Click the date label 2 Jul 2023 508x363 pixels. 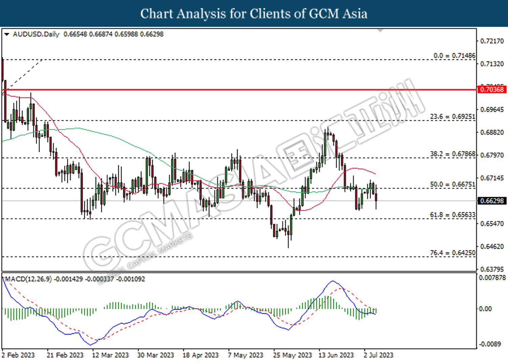click(x=379, y=355)
